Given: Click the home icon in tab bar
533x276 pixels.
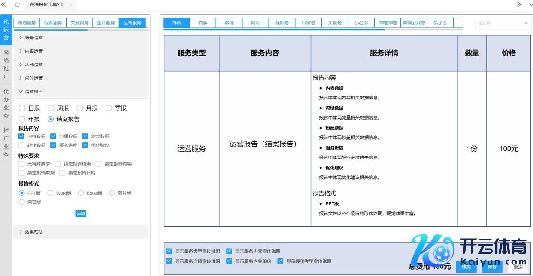Looking at the screenshot, I should point(17,5).
